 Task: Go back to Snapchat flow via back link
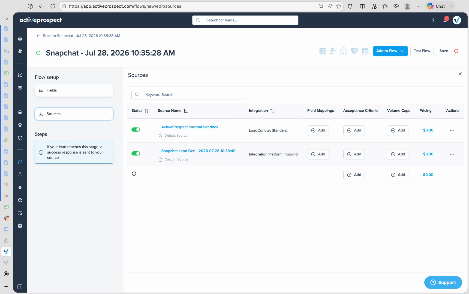[79, 36]
